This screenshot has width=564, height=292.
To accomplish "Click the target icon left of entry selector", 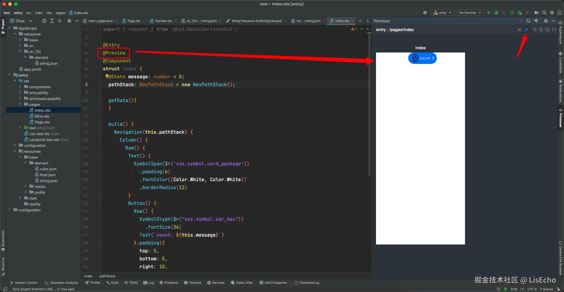I will [425, 13].
